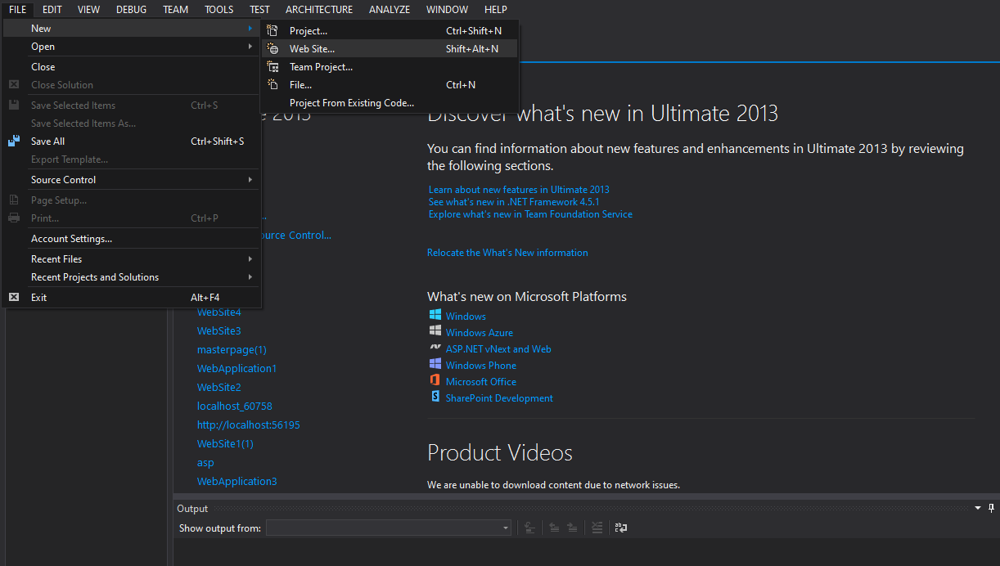This screenshot has height=566, width=1000.
Task: Click Go to Previous Message output icon
Action: (x=554, y=528)
